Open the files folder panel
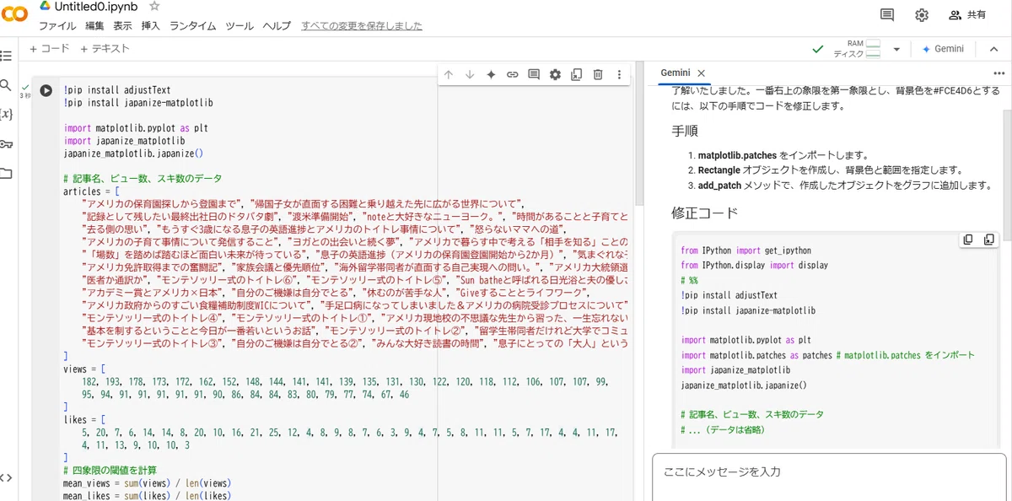The height and width of the screenshot is (501, 1012). click(x=7, y=174)
